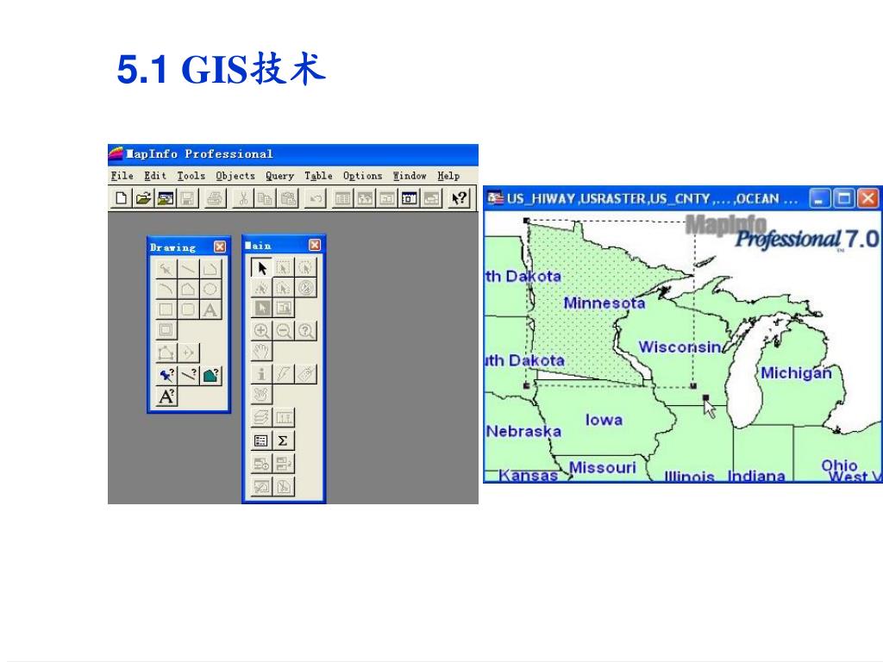Select the Zoom-out magnifier tool
The image size is (883, 662).
283,331
